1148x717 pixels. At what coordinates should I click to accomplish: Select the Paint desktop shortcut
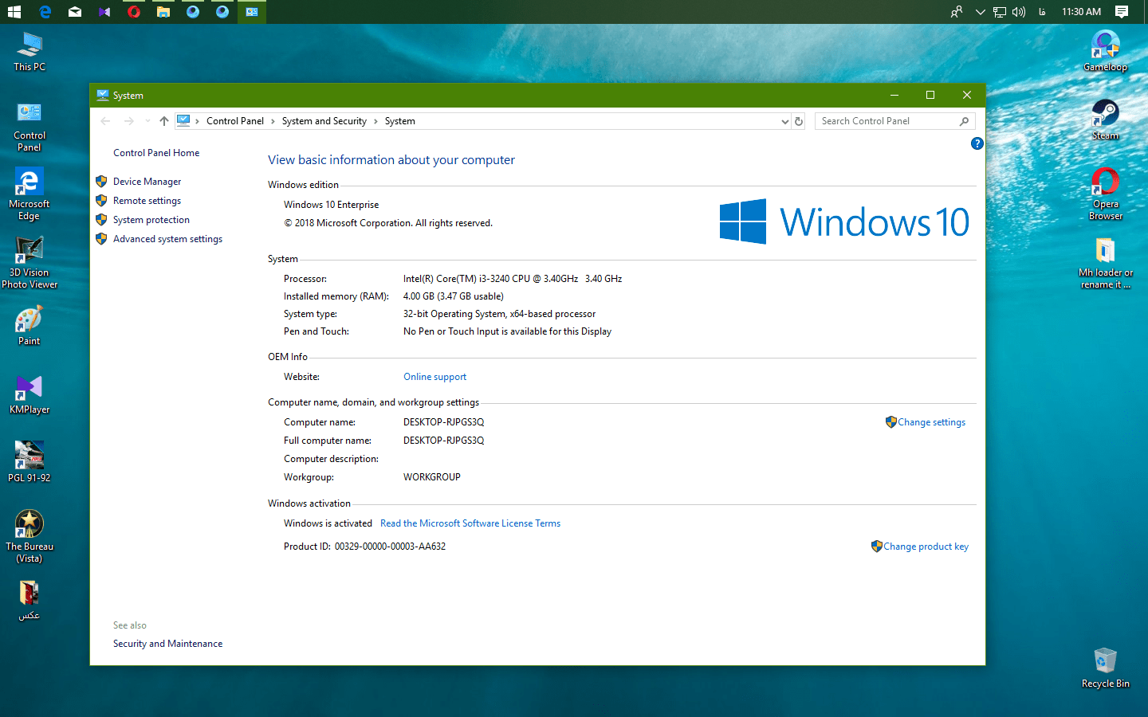pos(29,326)
